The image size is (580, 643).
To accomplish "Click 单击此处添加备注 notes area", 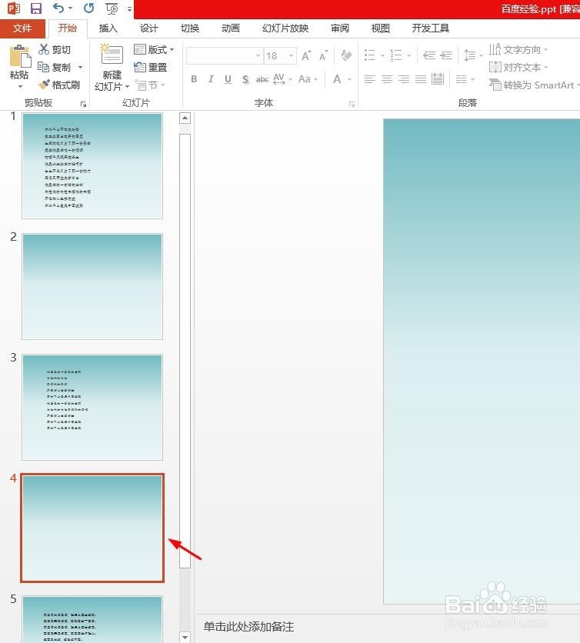I will coord(249,627).
